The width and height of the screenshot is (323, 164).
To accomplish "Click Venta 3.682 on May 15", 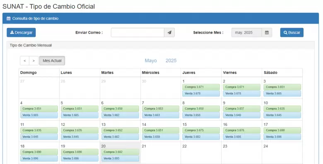I will pyautogui.click(x=201, y=137).
